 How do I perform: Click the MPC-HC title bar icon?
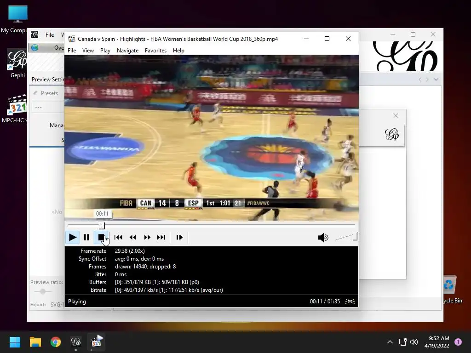(x=71, y=39)
